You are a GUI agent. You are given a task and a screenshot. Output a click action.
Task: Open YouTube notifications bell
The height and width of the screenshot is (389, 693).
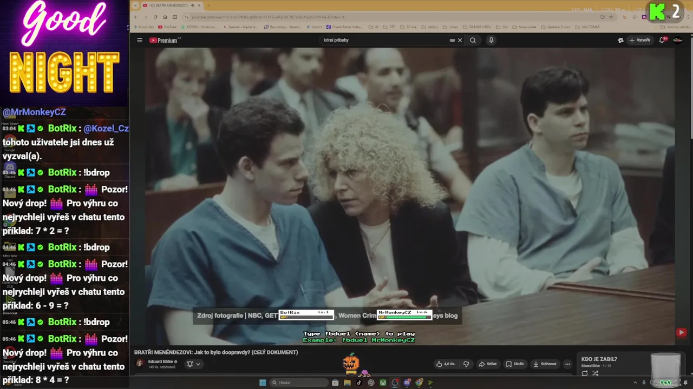point(662,41)
